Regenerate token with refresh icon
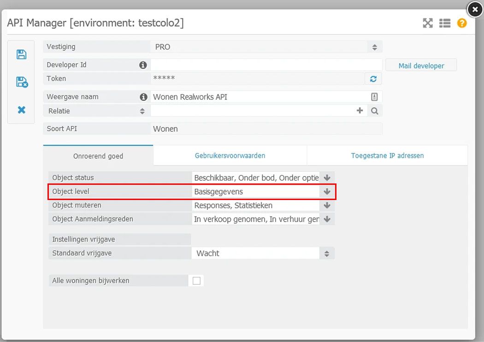Viewport: 484px width, 342px height. pyautogui.click(x=373, y=79)
